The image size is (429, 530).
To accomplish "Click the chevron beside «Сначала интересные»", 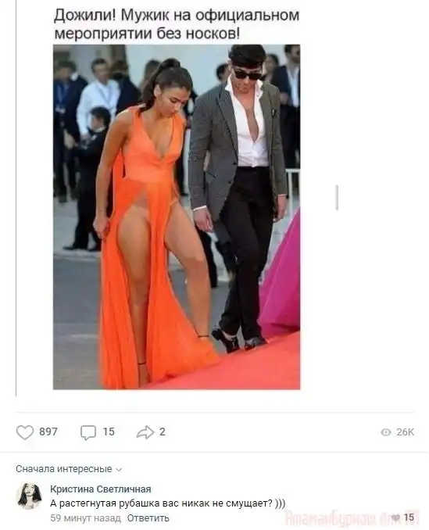I will point(119,470).
